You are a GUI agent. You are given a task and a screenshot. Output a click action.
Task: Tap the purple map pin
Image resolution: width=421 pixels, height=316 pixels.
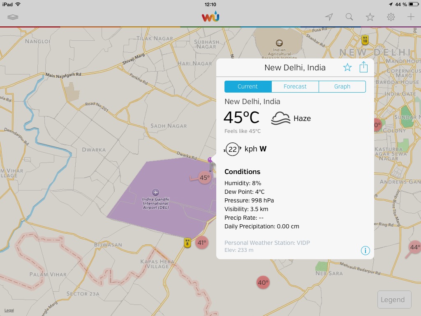tap(210, 160)
